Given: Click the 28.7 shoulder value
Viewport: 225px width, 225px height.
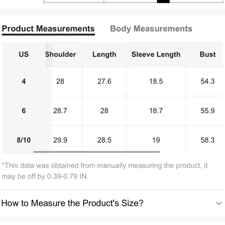Looking at the screenshot, I should pos(60,111).
